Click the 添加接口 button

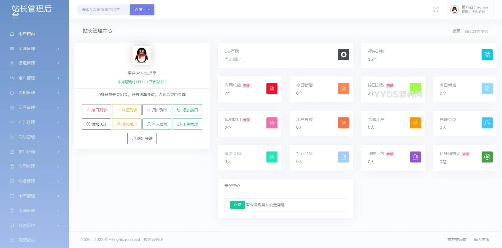point(187,110)
